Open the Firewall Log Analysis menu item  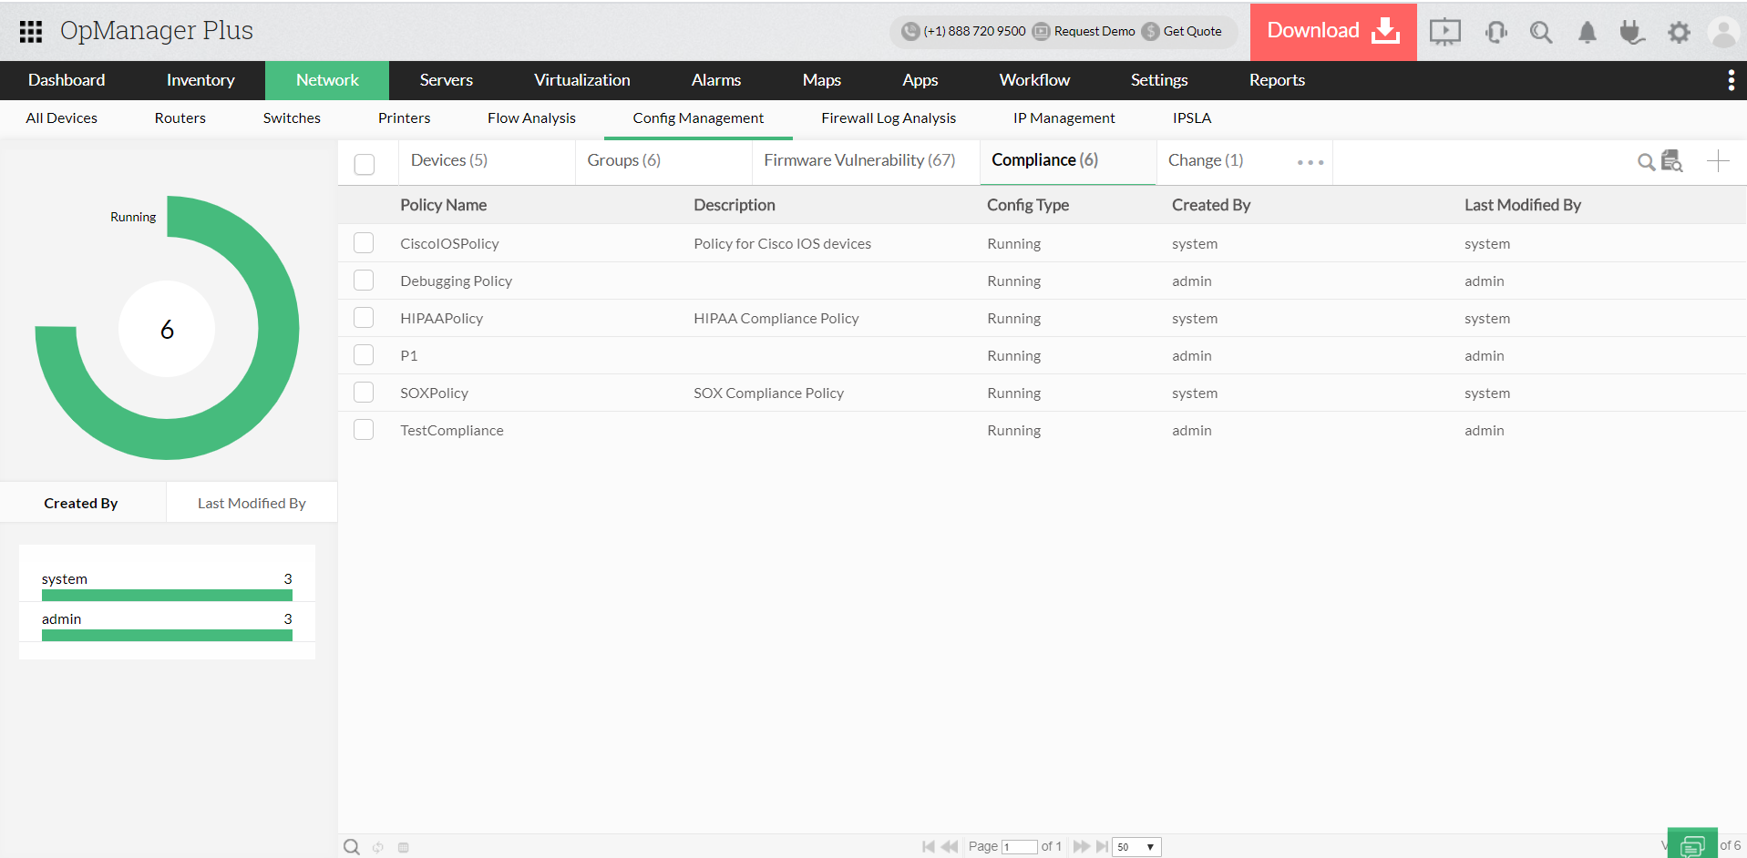[889, 117]
